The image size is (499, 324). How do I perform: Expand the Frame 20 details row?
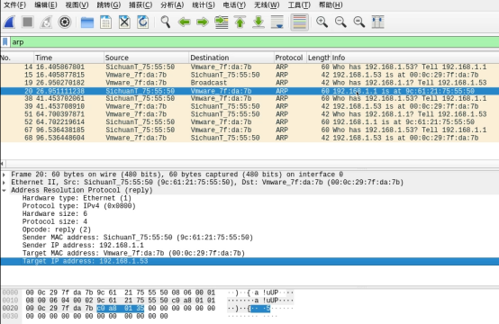4,175
